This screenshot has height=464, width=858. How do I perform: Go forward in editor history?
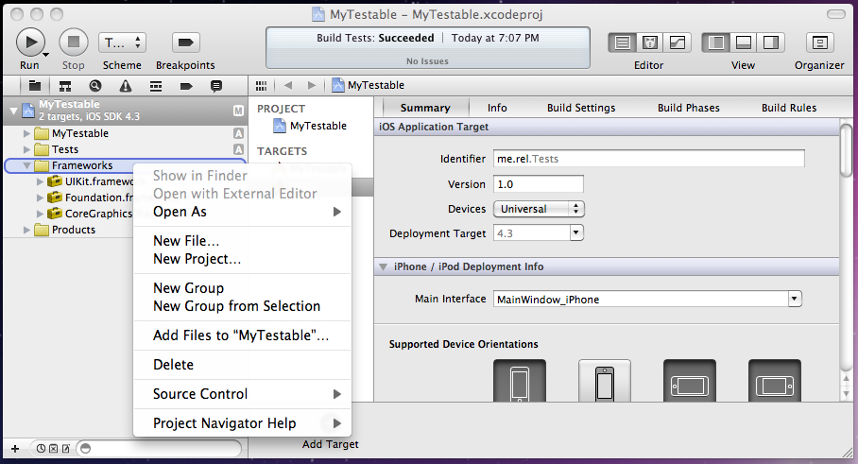click(312, 85)
